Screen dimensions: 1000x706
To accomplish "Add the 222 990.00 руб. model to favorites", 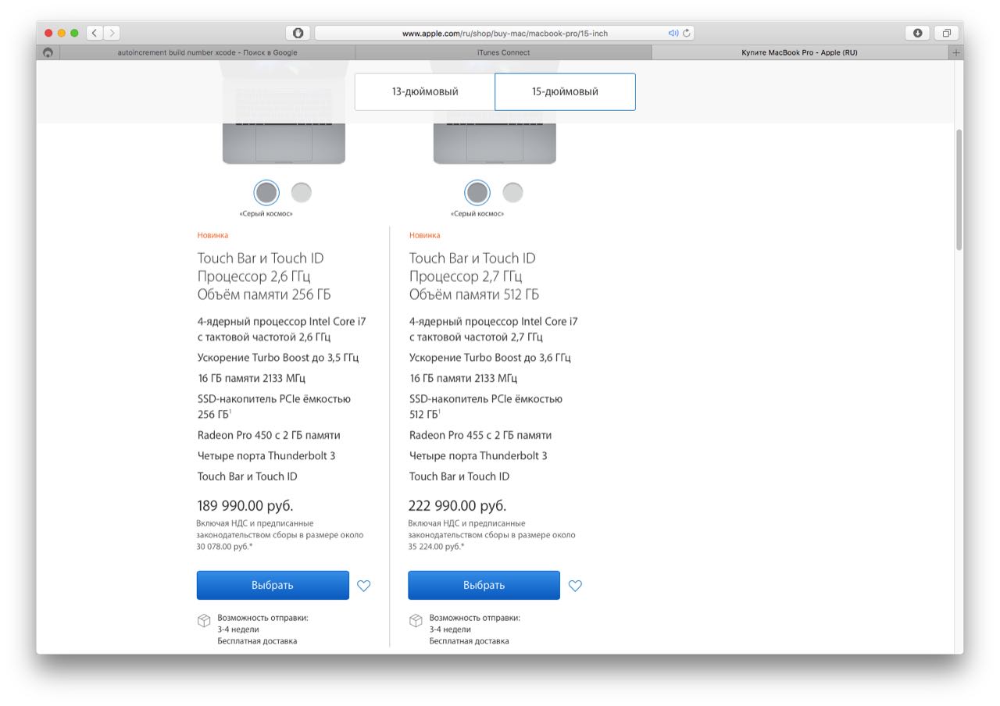I will tap(575, 586).
